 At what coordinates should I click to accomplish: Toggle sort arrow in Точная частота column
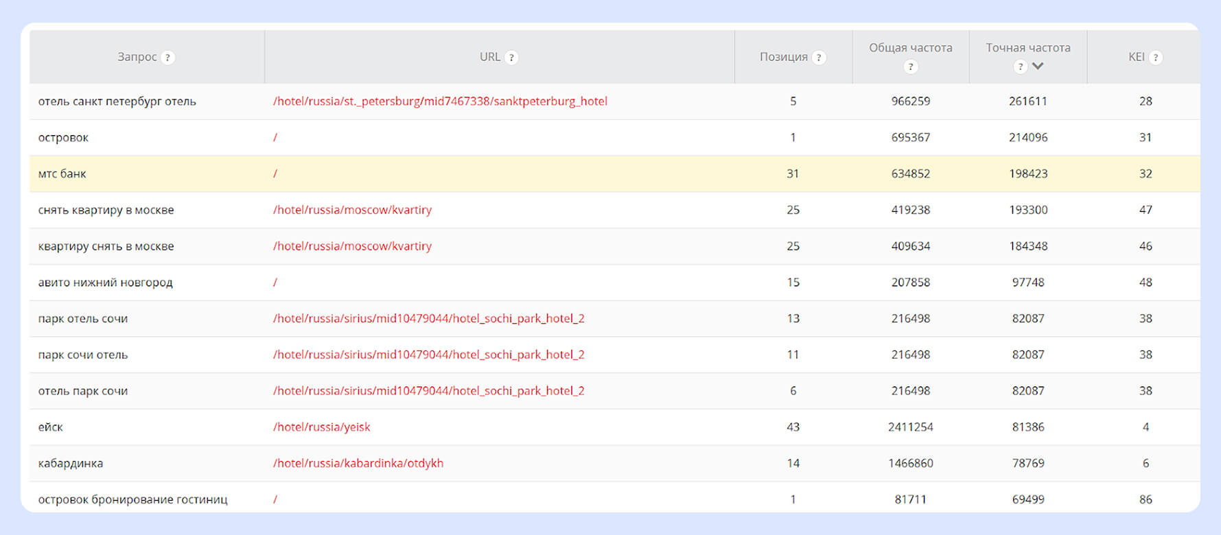click(1038, 67)
